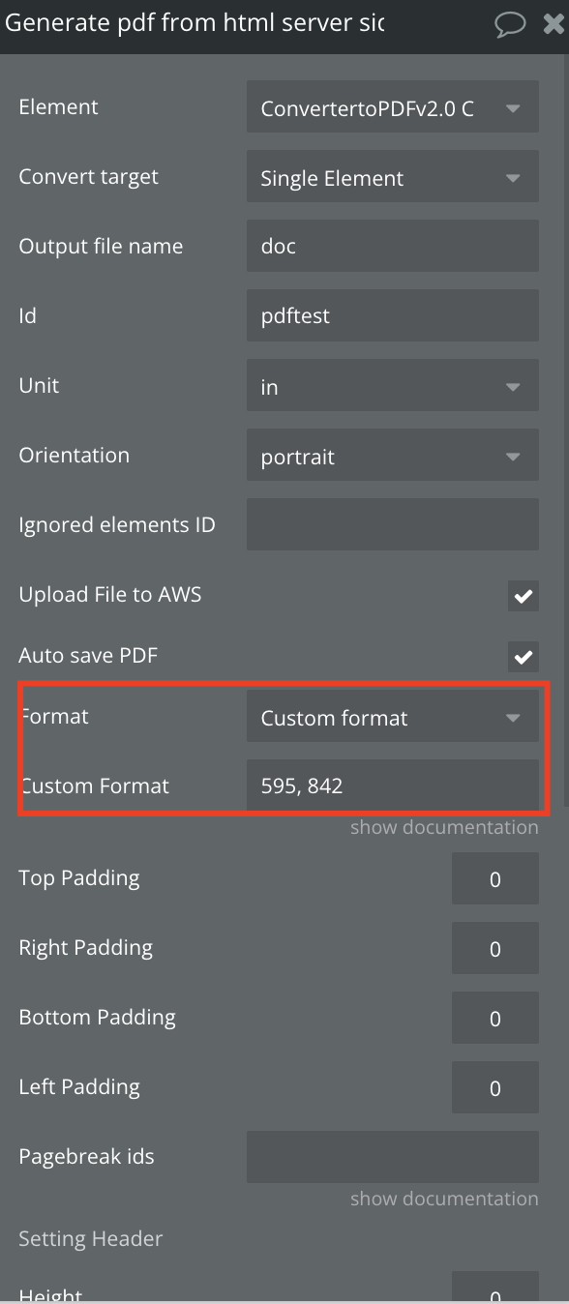Toggle Upload File to AWS checkbox
569x1304 pixels.
[524, 596]
